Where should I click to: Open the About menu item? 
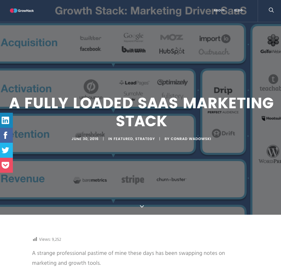click(x=219, y=10)
